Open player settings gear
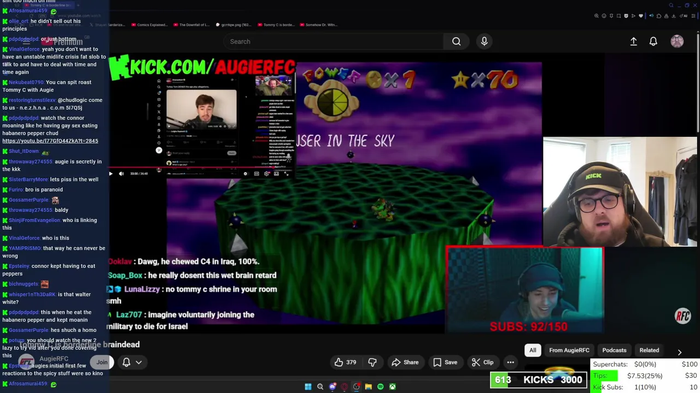The image size is (700, 393). pyautogui.click(x=266, y=174)
